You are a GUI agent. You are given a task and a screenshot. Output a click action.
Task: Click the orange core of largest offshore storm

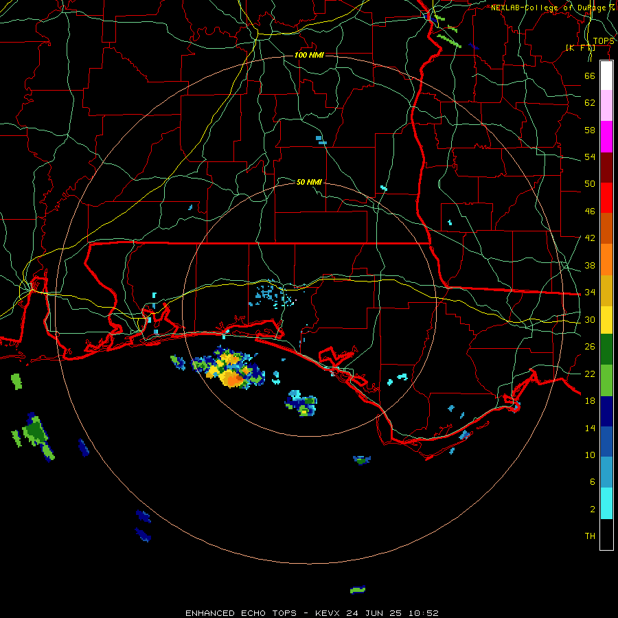pyautogui.click(x=234, y=380)
